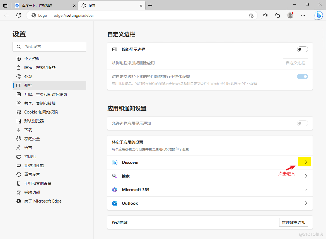
Task: Open the Settings and more ellipsis menu
Action: (303, 15)
